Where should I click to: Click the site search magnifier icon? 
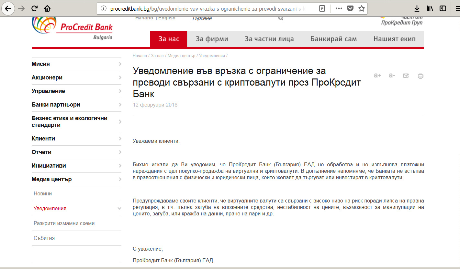coord(281,18)
